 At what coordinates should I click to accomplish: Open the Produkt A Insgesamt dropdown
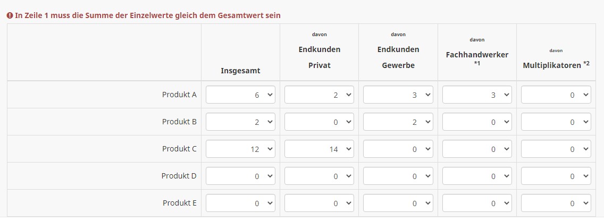pos(240,95)
